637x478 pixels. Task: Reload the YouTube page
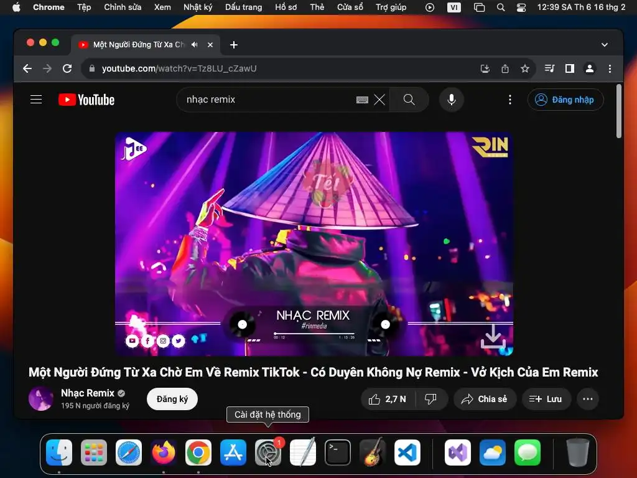pos(67,68)
